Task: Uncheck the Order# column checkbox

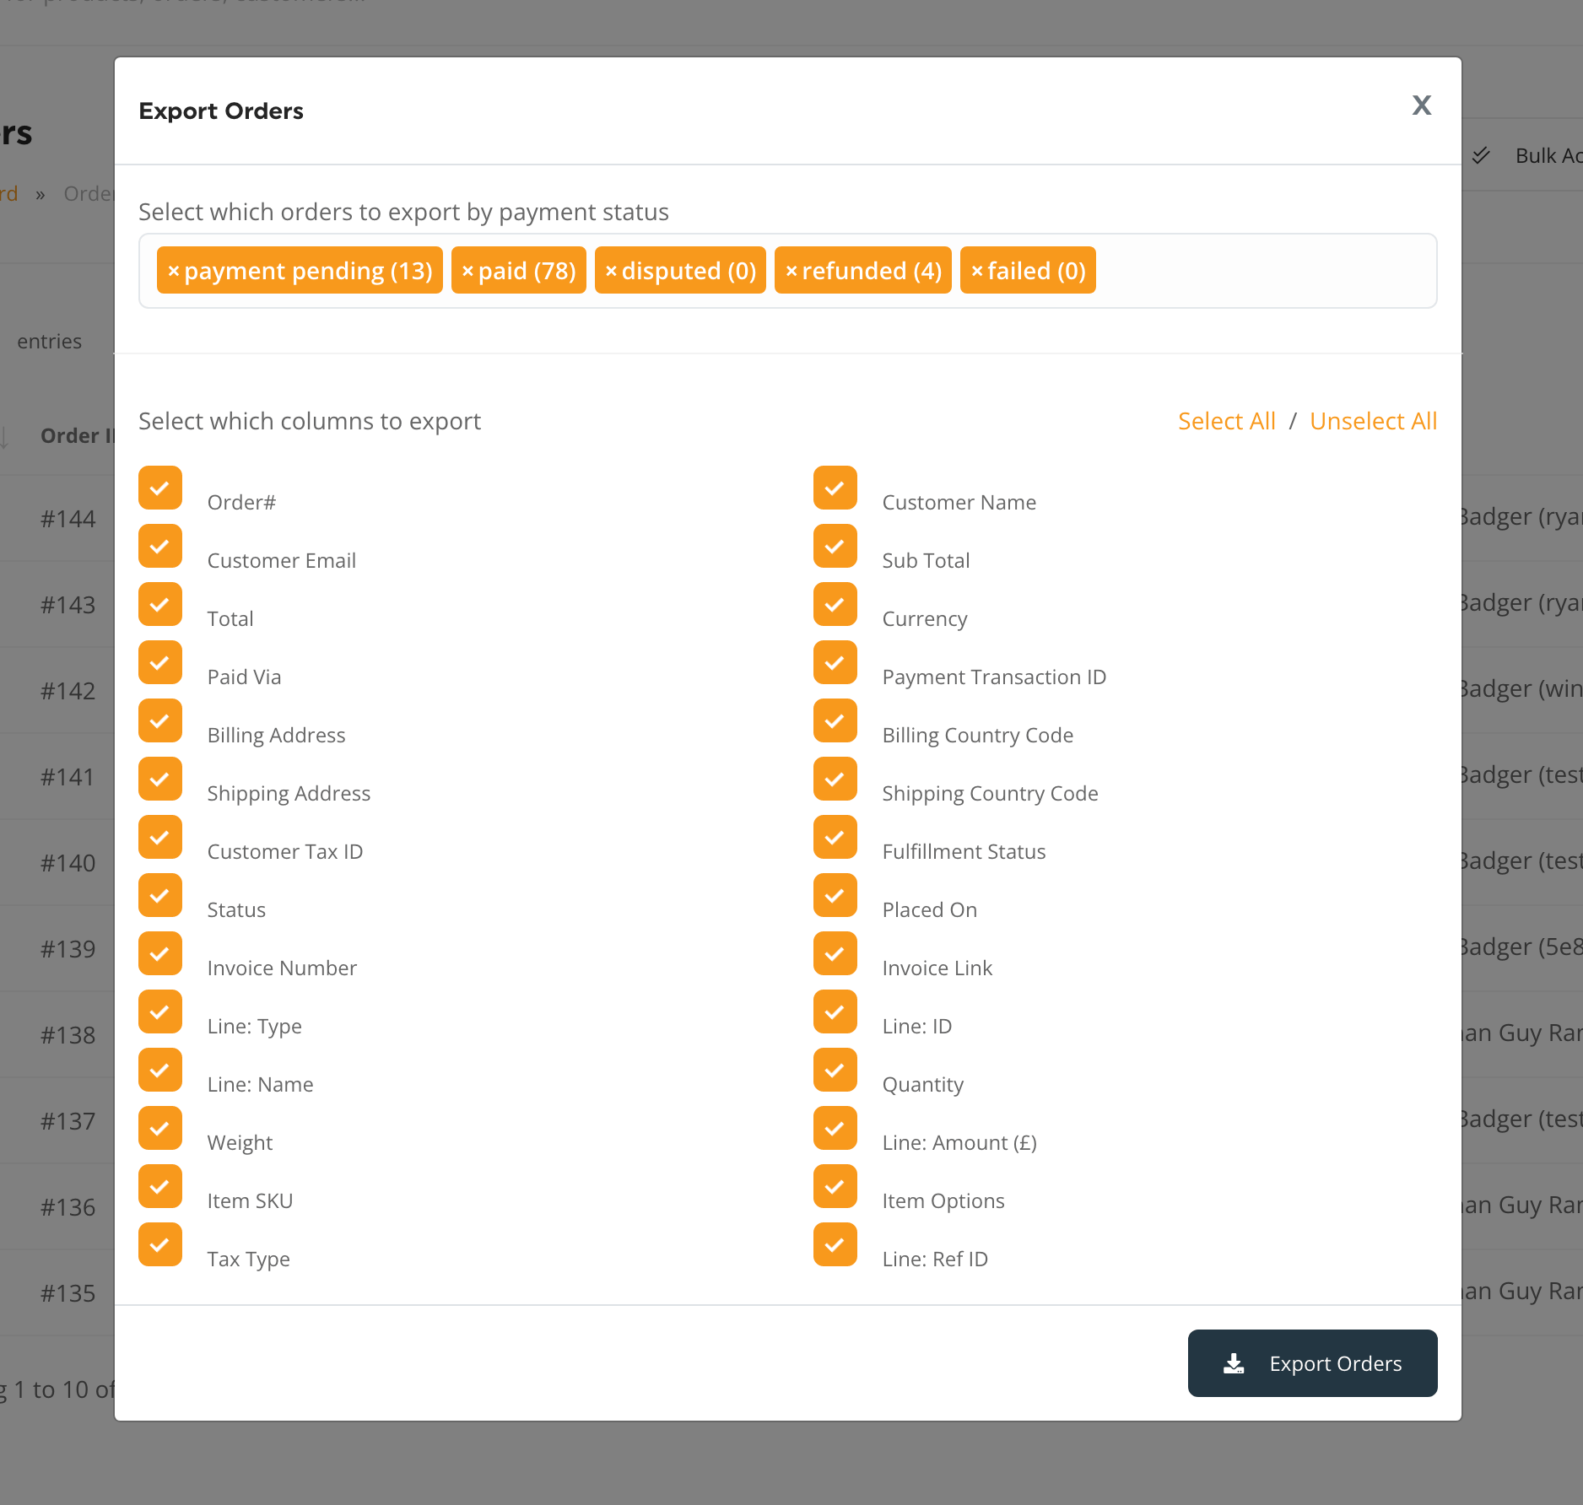Action: [160, 488]
